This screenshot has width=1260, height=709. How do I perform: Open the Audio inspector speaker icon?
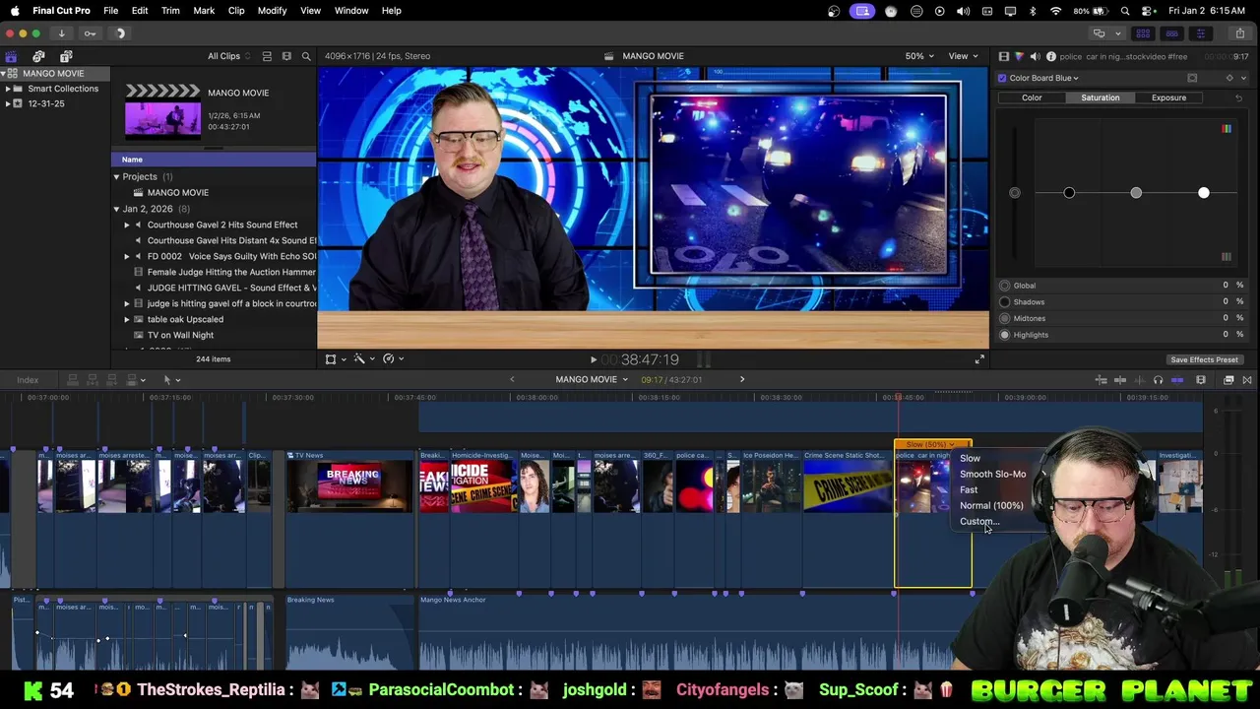tap(1035, 57)
